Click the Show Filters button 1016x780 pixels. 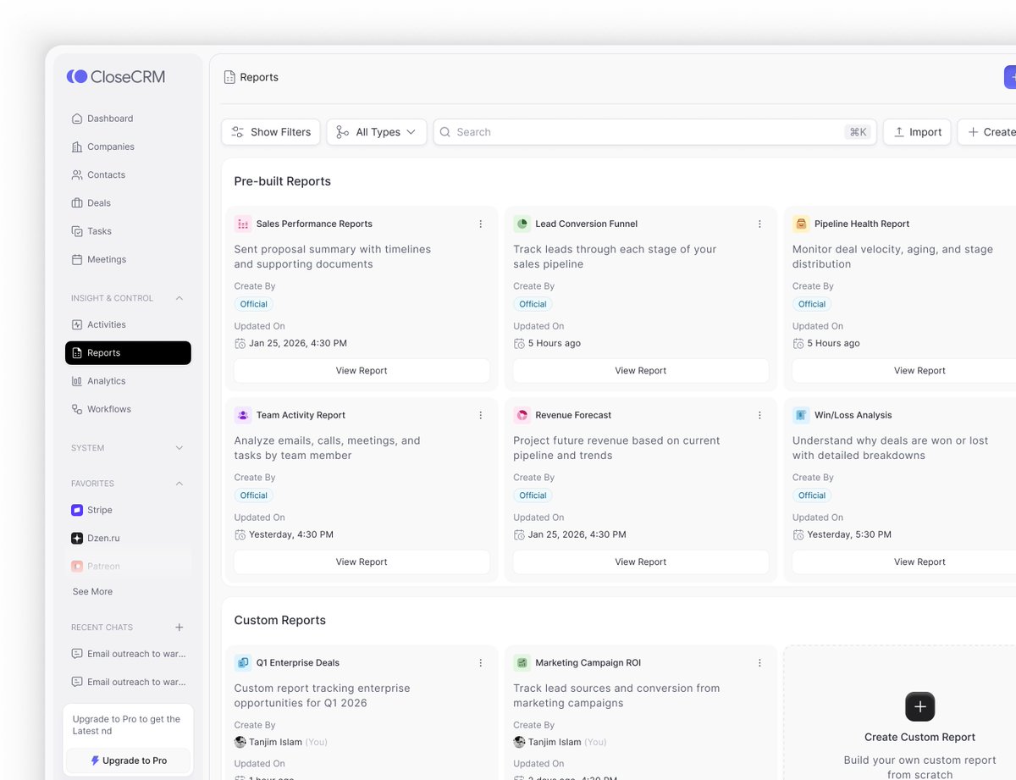(x=271, y=132)
